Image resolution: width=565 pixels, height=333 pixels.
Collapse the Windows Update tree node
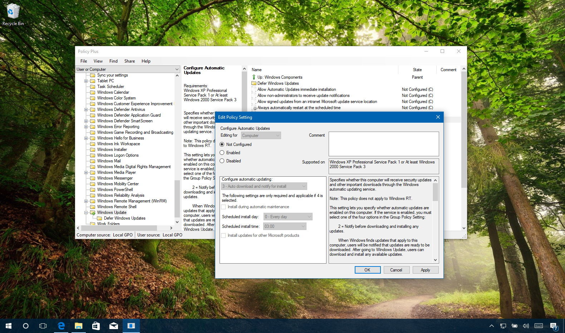click(x=86, y=212)
